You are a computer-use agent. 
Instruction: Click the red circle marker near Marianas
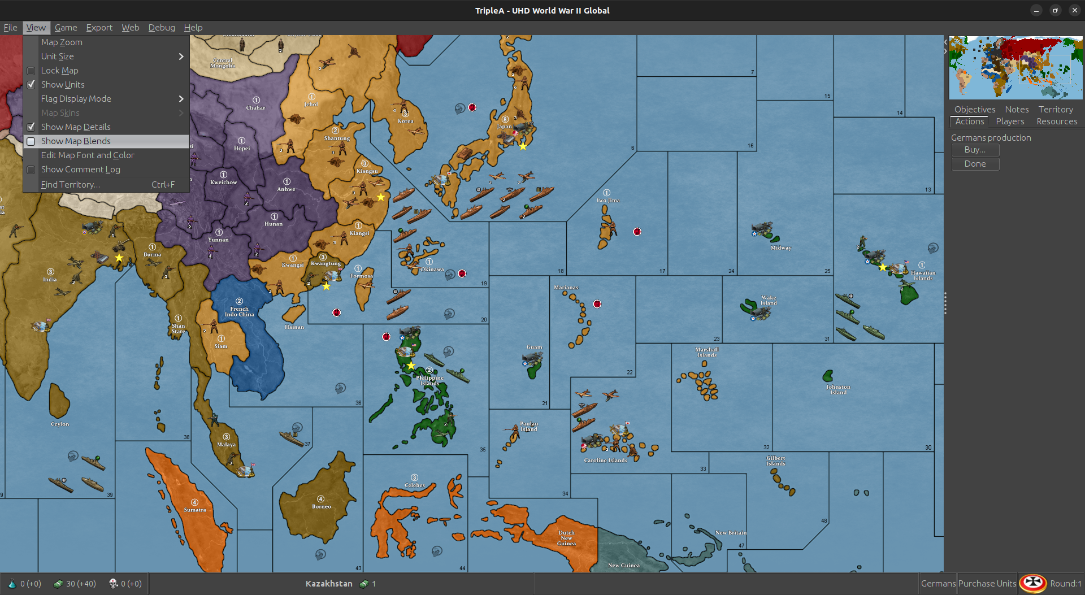pos(597,304)
